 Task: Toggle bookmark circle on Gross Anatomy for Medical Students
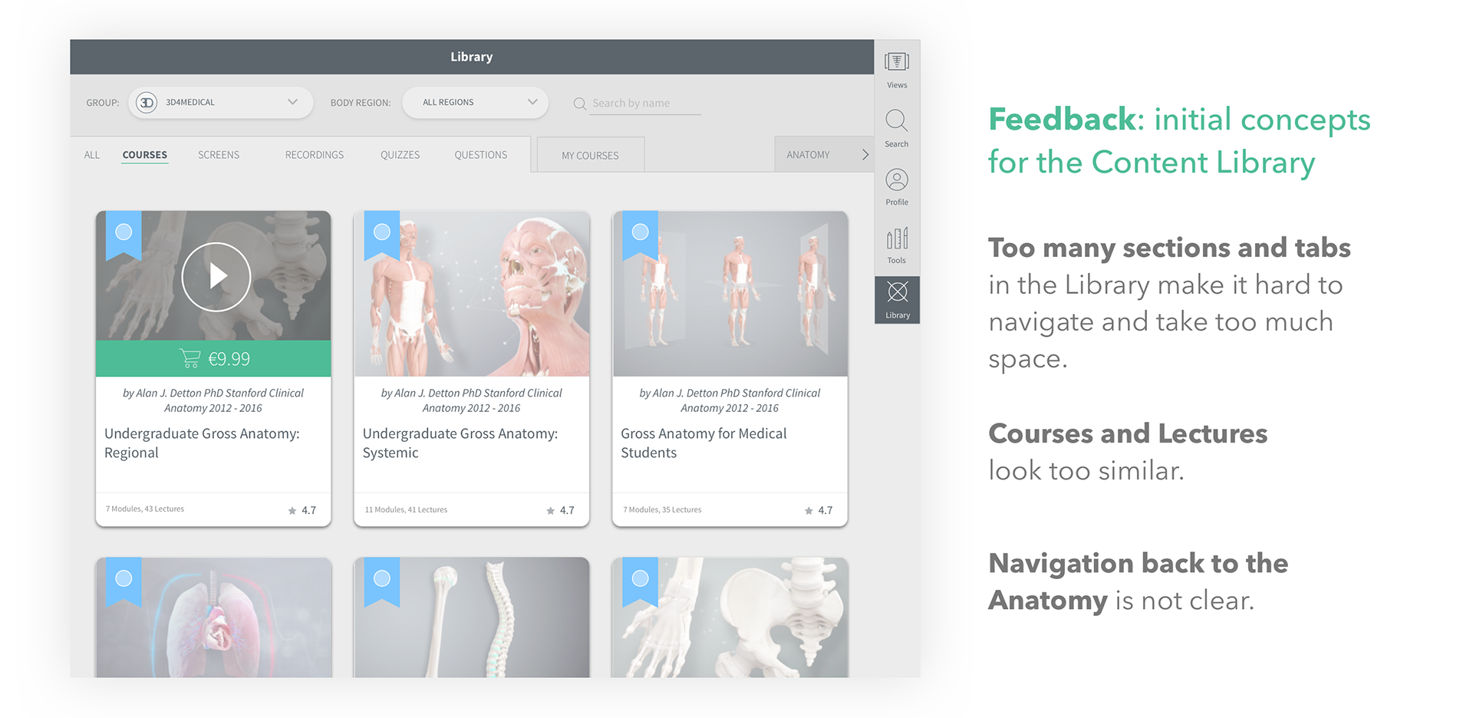641,232
